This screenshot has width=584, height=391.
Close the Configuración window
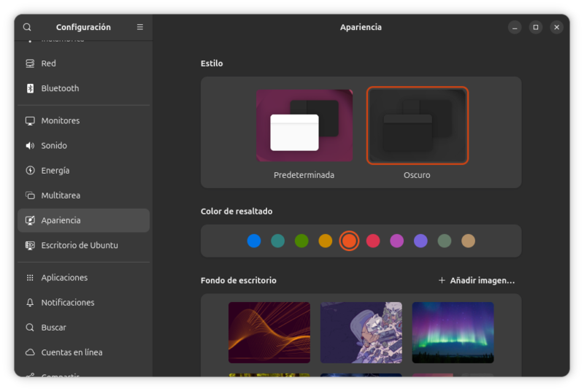557,27
